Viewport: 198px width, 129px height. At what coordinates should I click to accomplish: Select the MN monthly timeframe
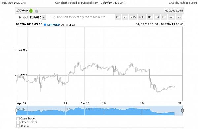click(x=179, y=17)
